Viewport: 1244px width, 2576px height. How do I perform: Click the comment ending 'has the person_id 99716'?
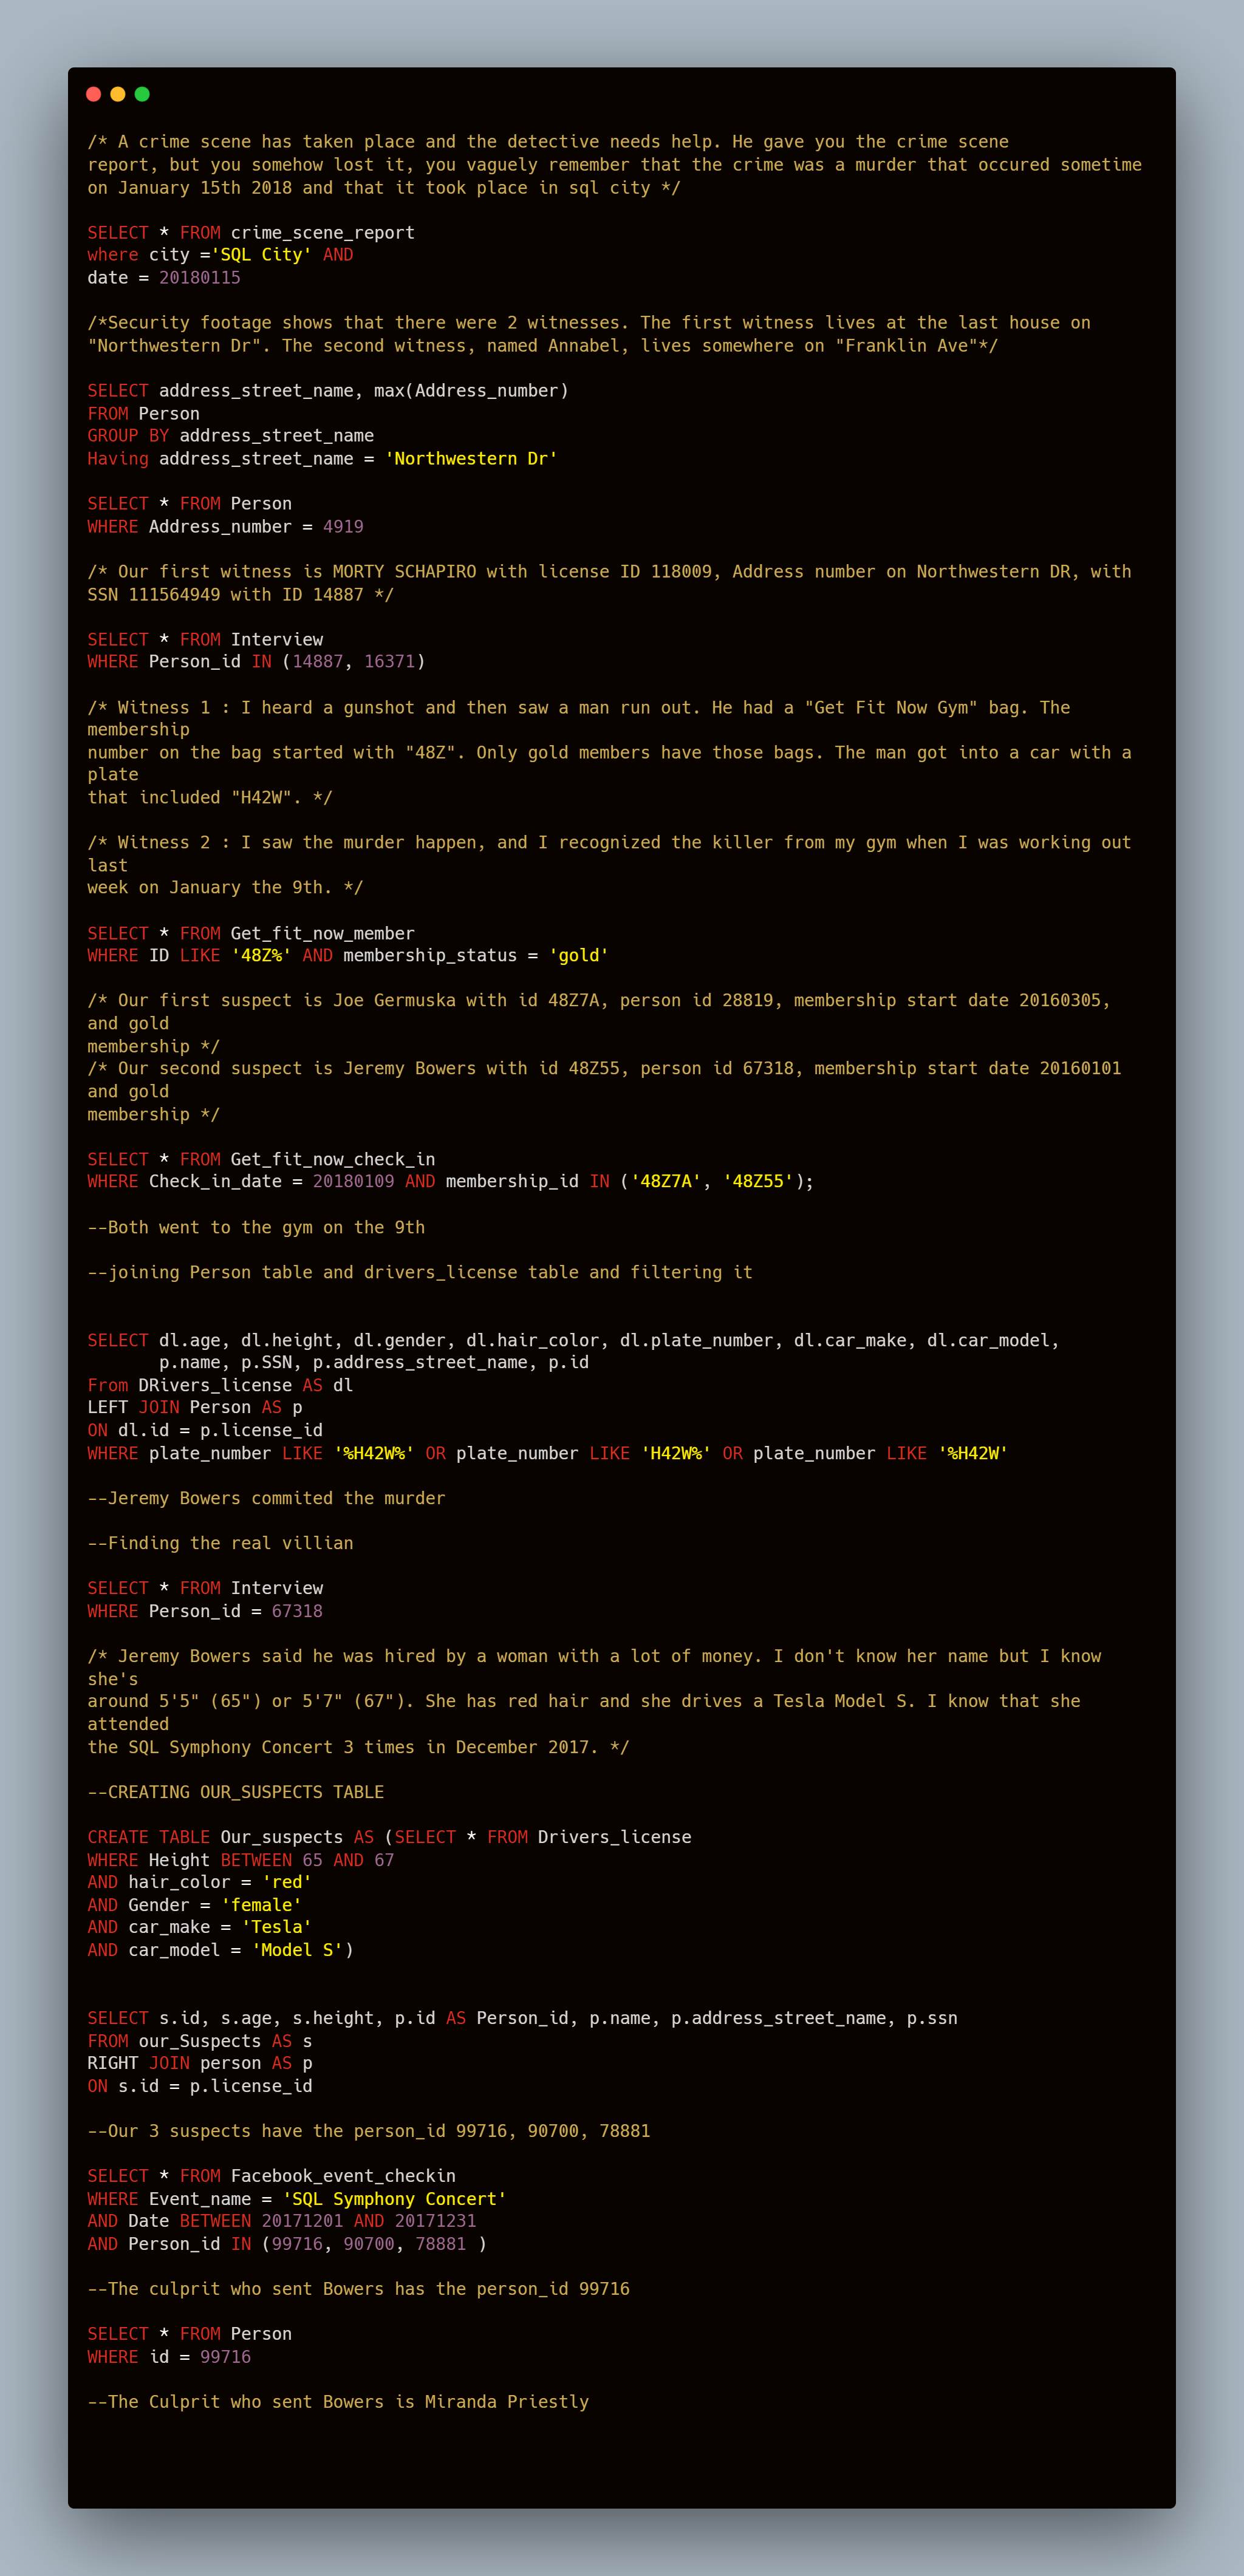point(358,2289)
